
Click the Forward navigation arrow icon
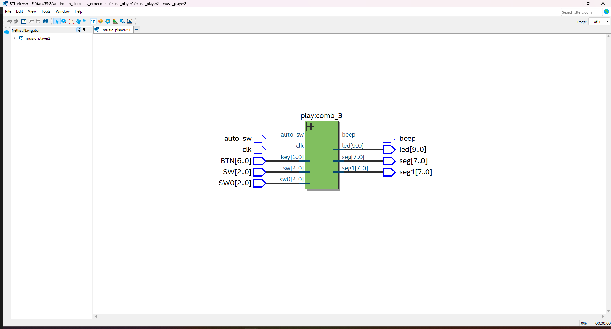click(x=16, y=21)
